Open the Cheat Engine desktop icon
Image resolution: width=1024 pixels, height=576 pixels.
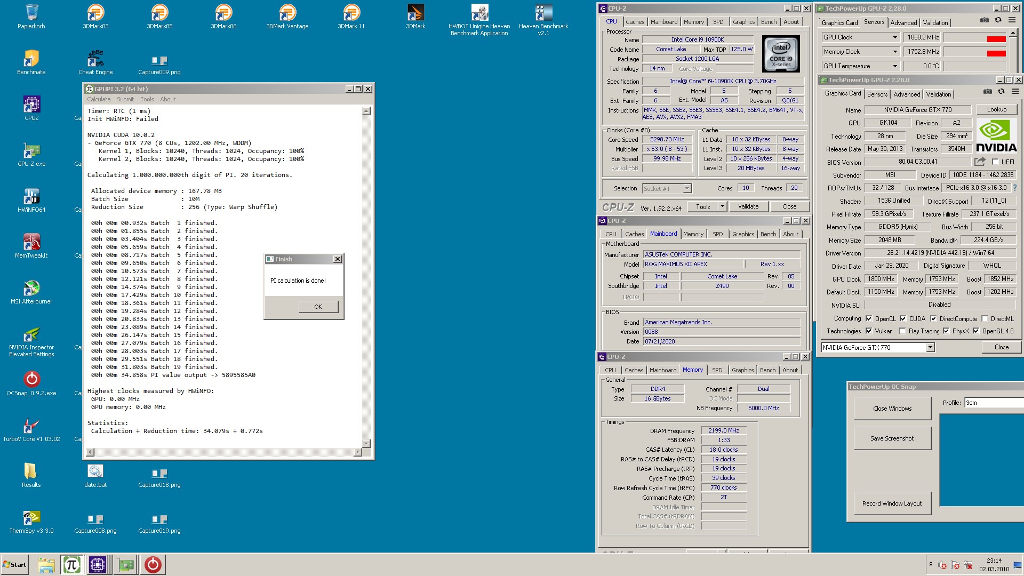[x=95, y=62]
